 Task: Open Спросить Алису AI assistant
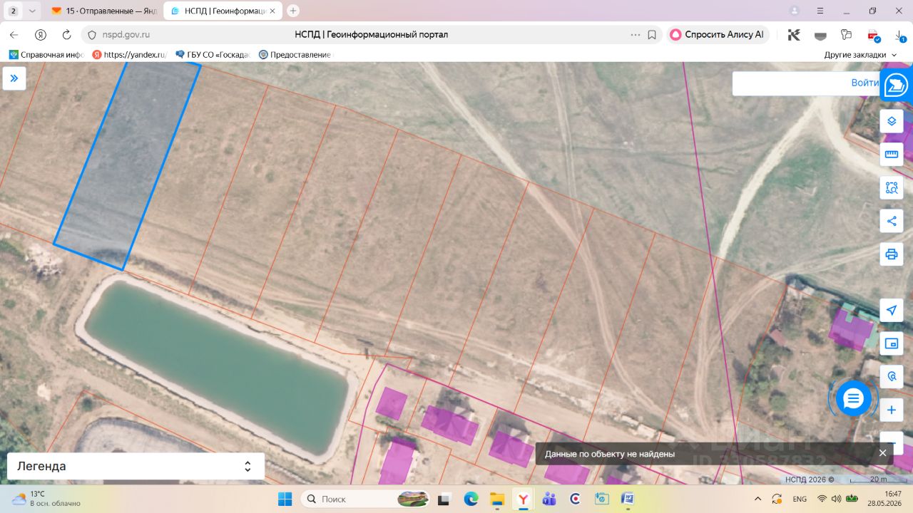718,34
